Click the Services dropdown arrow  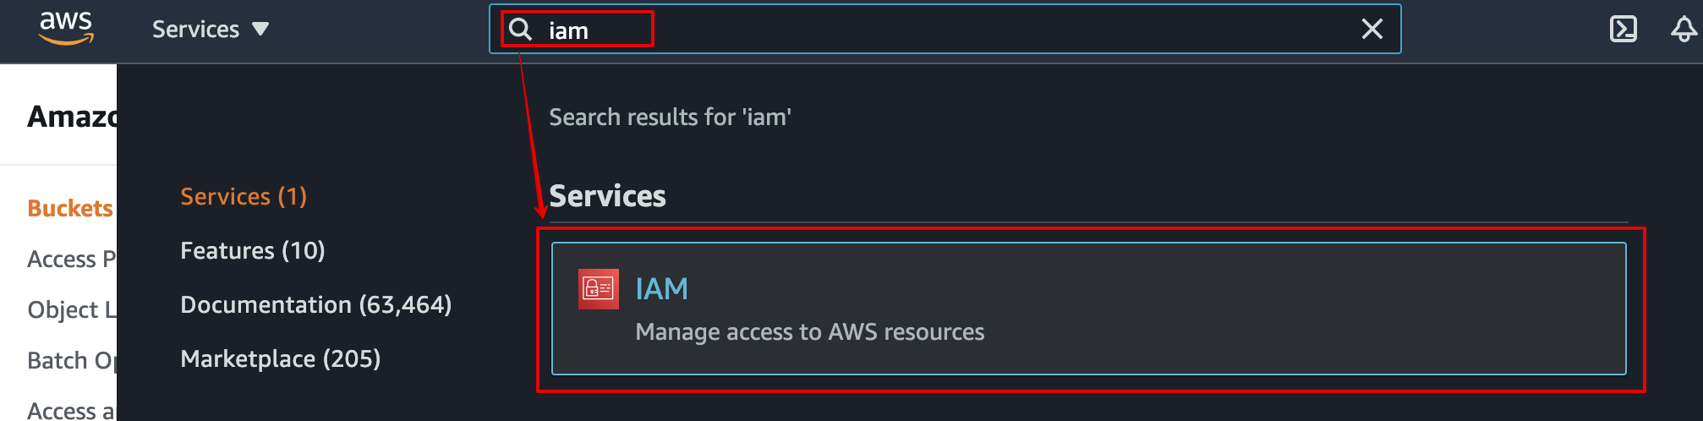[x=260, y=29]
